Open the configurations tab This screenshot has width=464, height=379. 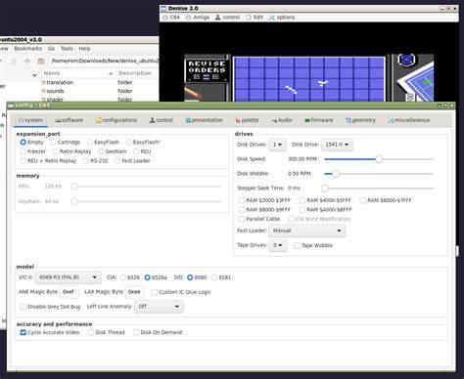pyautogui.click(x=116, y=120)
